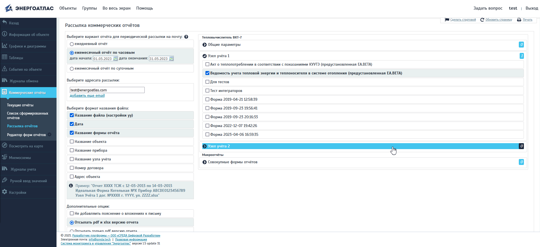Click the flag icon for Сделать стартовой
This screenshot has height=247, width=540.
[447, 20]
